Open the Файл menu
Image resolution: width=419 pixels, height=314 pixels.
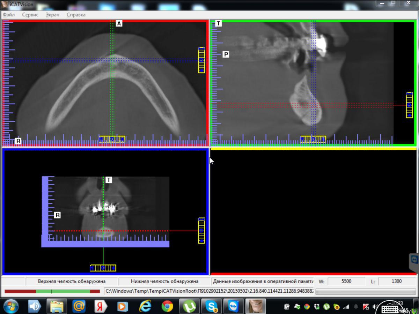pyautogui.click(x=9, y=15)
